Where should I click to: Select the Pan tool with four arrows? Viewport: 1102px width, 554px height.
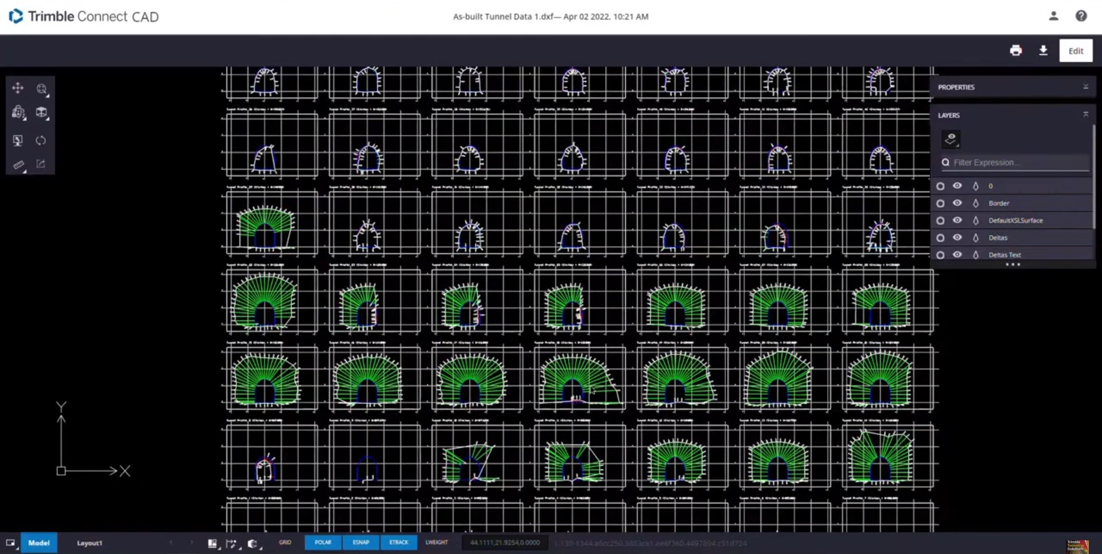point(18,88)
